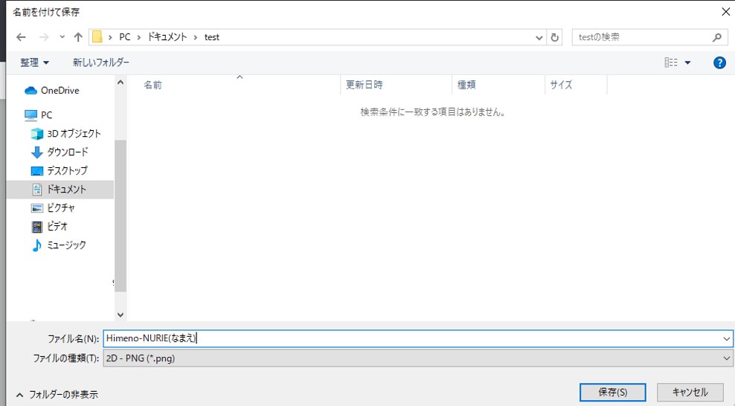This screenshot has height=406, width=735.
Task: Click the 保存(S) button
Action: coord(612,392)
